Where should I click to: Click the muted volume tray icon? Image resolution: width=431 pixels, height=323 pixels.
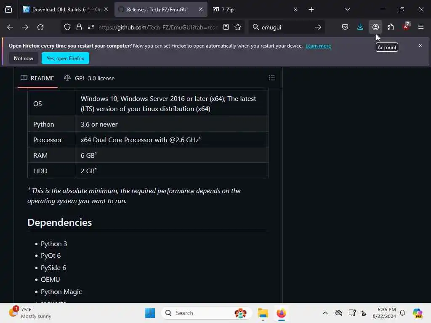[363, 313]
